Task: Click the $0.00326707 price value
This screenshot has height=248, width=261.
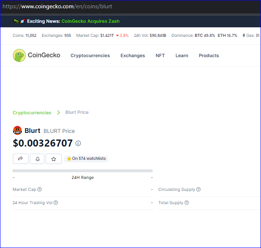Action: click(x=43, y=143)
